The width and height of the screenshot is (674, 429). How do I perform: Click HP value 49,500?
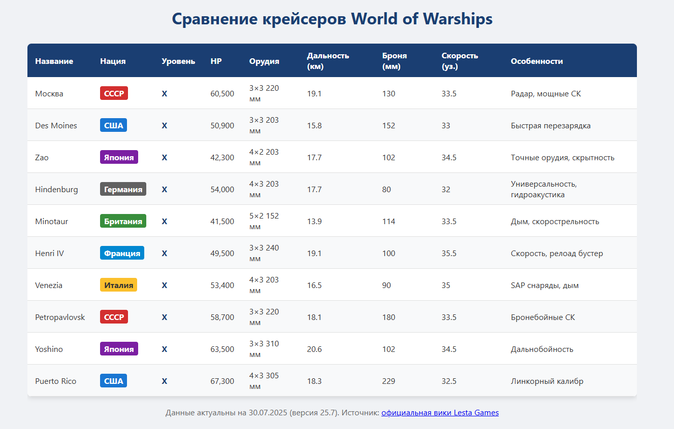point(222,253)
